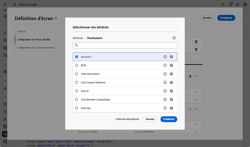Open the app switcher grid
This screenshot has width=250, height=147.
[237, 5]
